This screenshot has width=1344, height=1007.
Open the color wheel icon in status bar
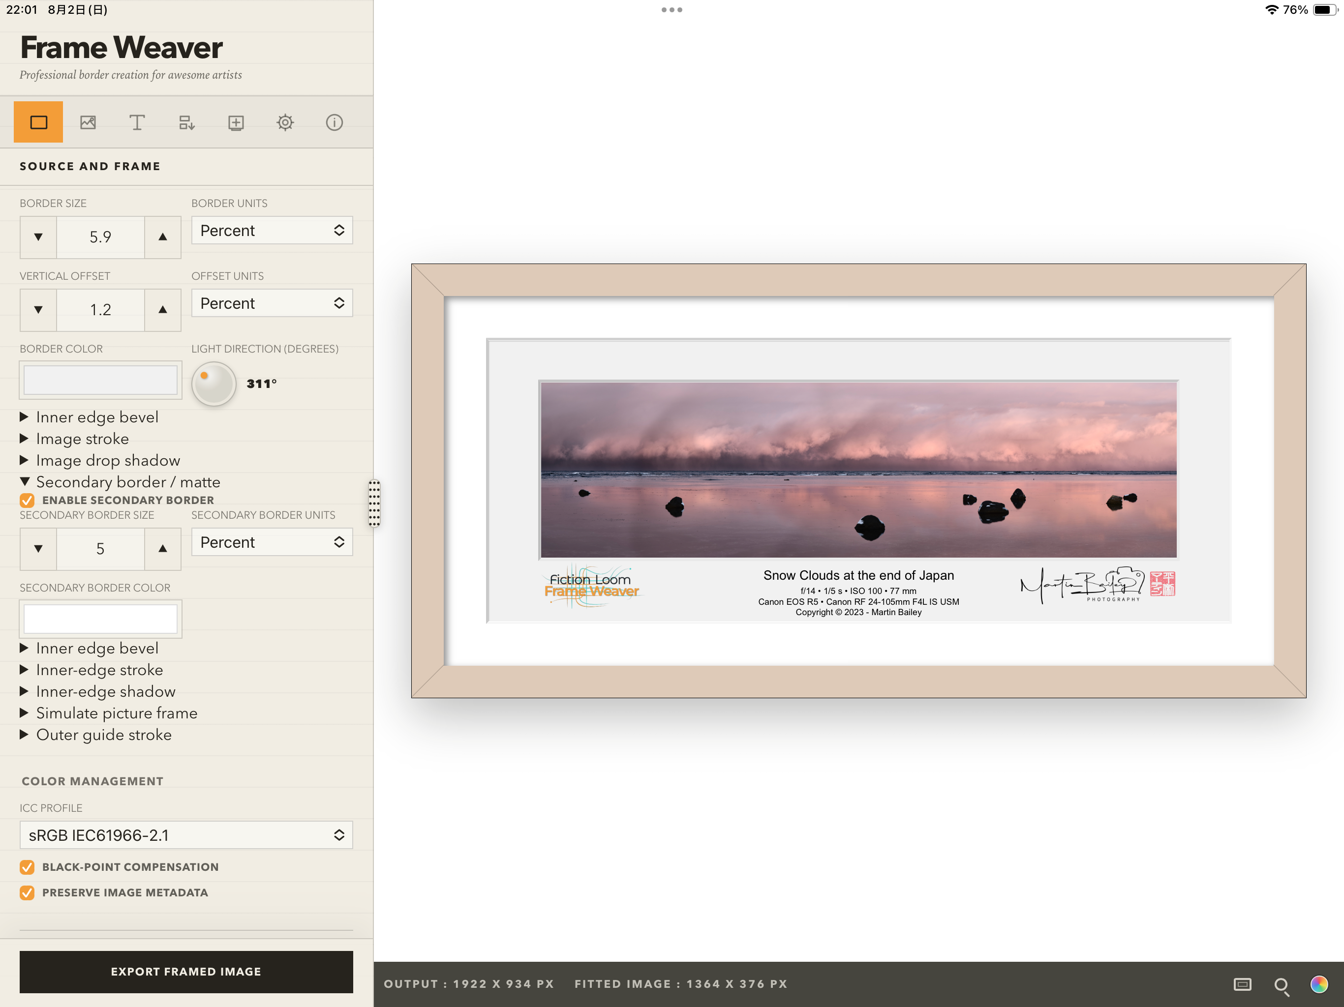pos(1319,984)
